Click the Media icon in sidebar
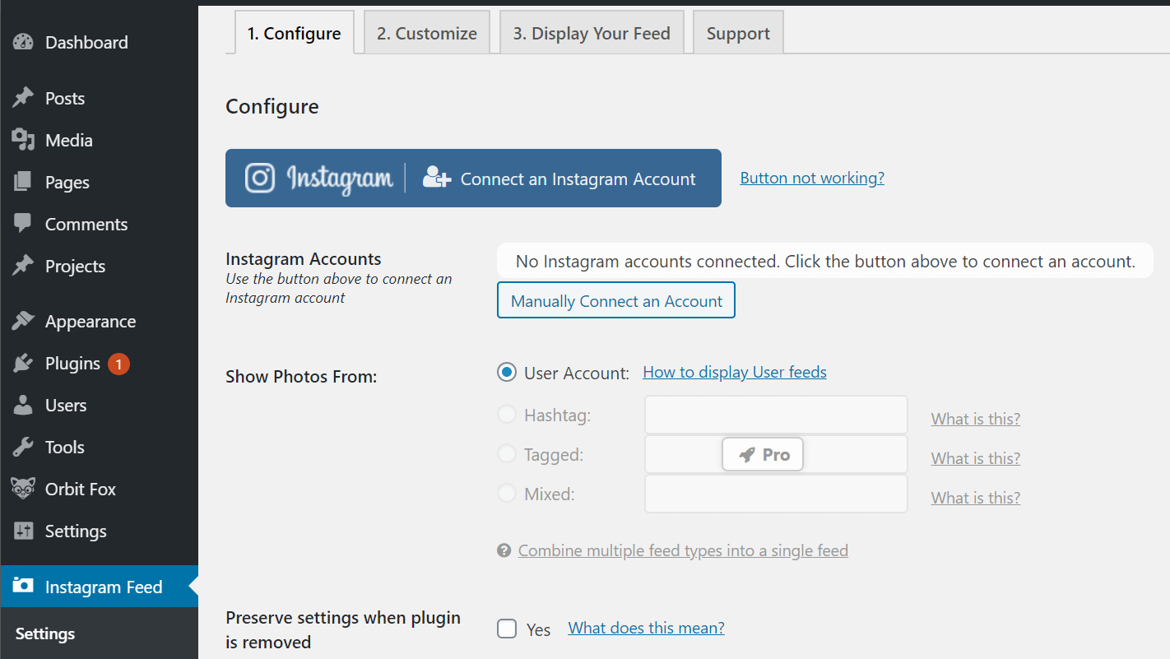1170x659 pixels. pyautogui.click(x=23, y=141)
